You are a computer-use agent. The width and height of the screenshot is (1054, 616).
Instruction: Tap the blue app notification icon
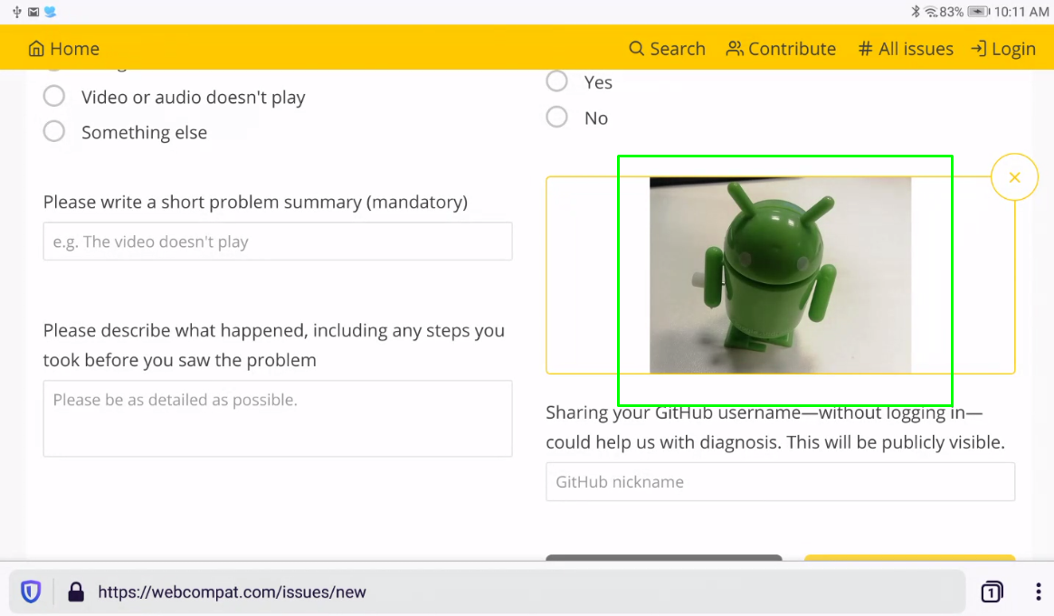tap(51, 12)
